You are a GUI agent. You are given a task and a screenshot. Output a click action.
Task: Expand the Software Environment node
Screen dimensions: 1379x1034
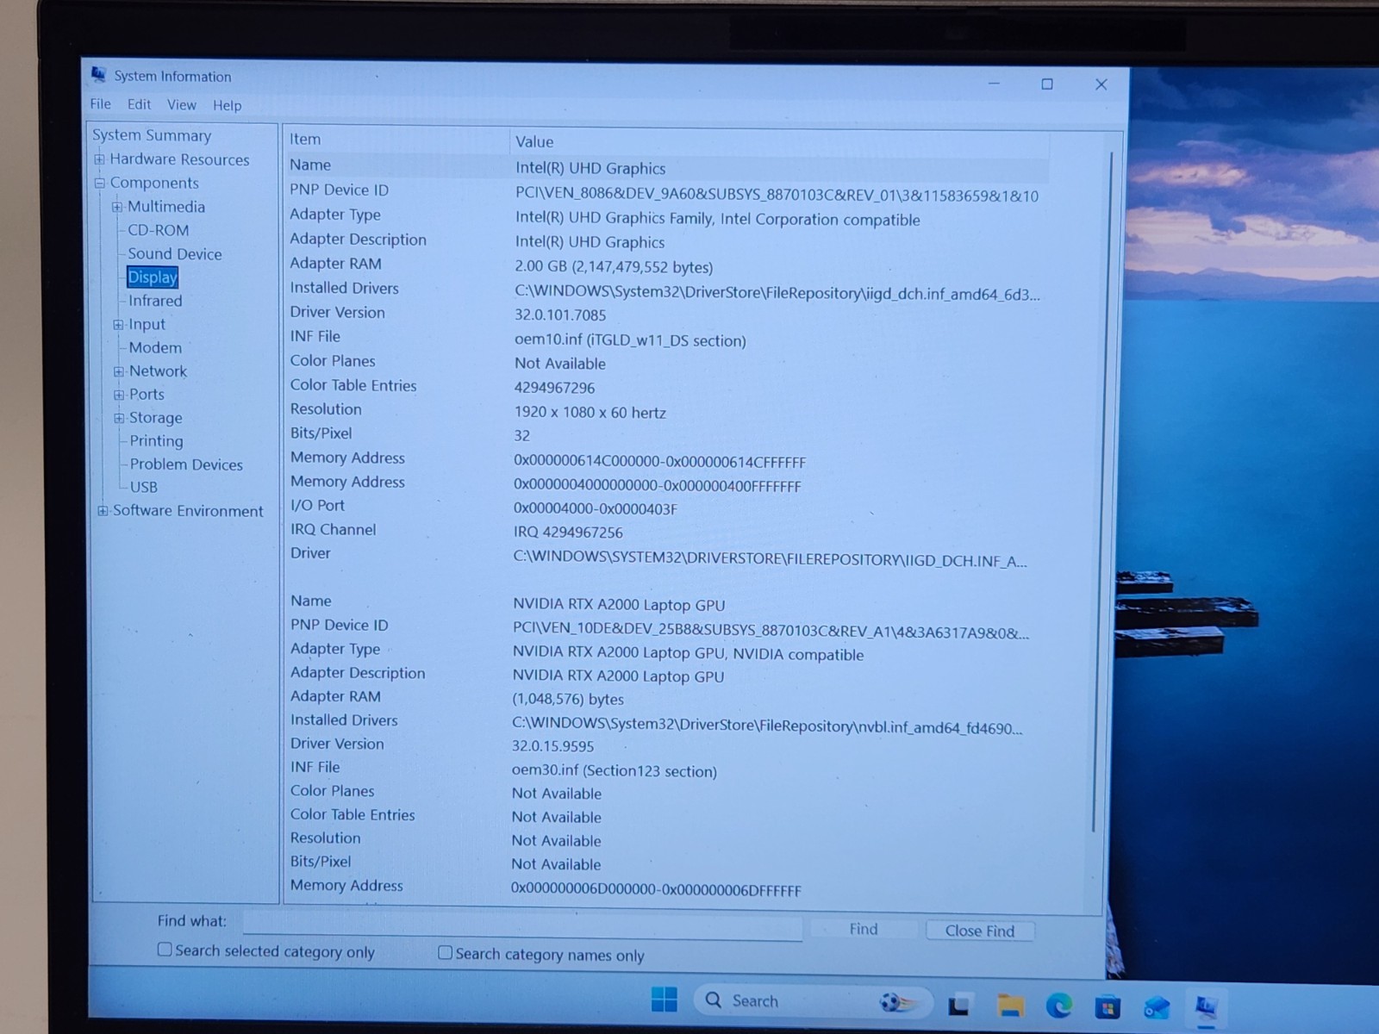[x=103, y=511]
